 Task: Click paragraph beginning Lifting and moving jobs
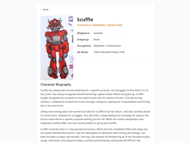[x=95, y=117]
